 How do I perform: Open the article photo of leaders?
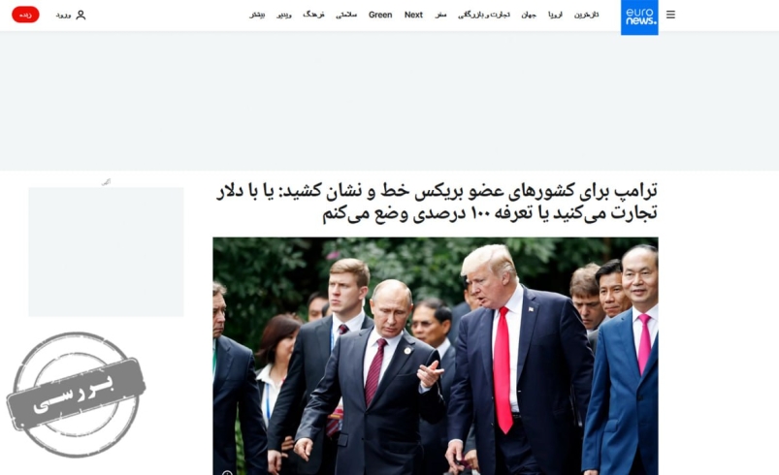[436, 356]
